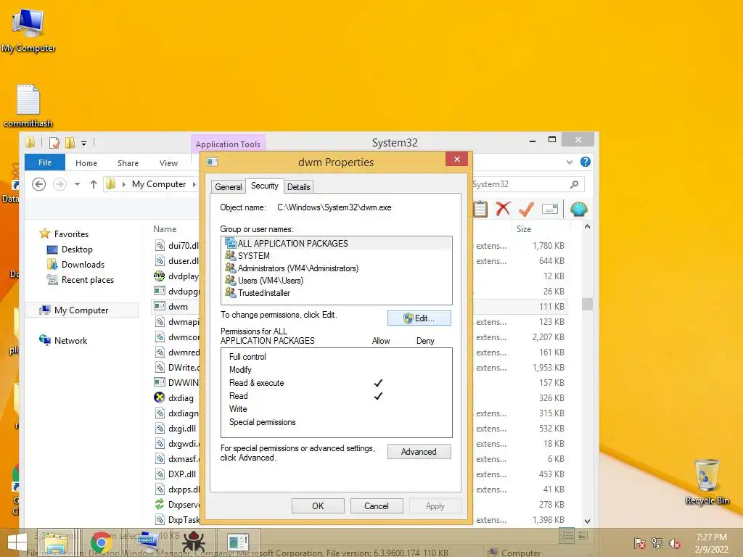Screen dimensions: 743x557
Task: Sort by the Size column header
Action: pos(524,228)
